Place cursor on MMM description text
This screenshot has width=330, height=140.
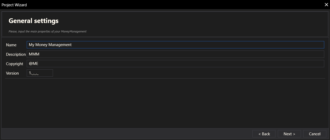point(34,54)
